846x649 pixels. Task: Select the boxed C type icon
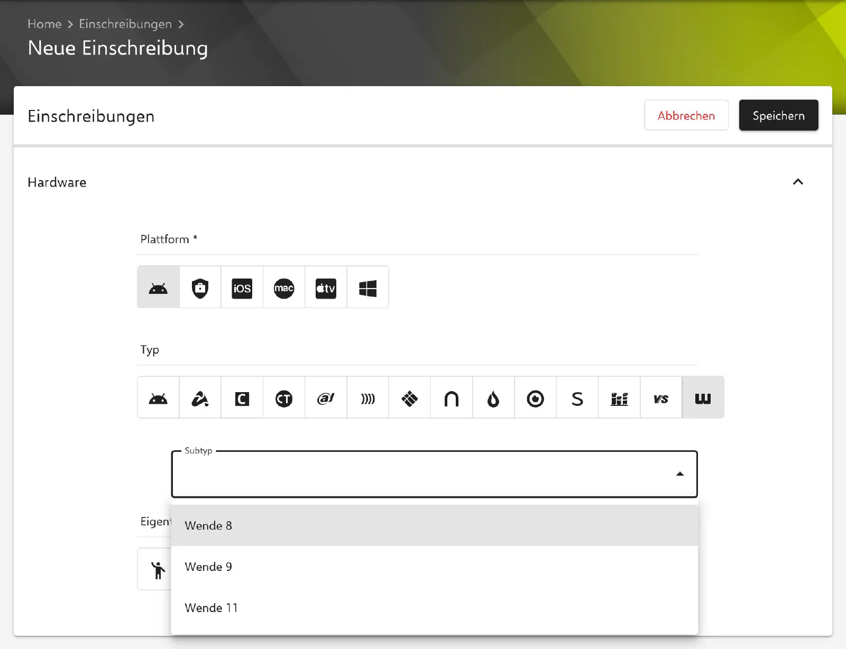coord(242,397)
